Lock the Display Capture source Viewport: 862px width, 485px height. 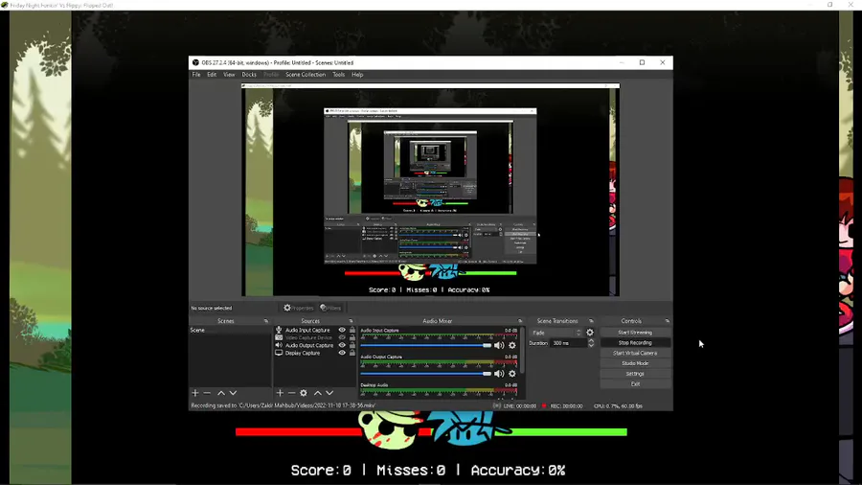point(352,353)
